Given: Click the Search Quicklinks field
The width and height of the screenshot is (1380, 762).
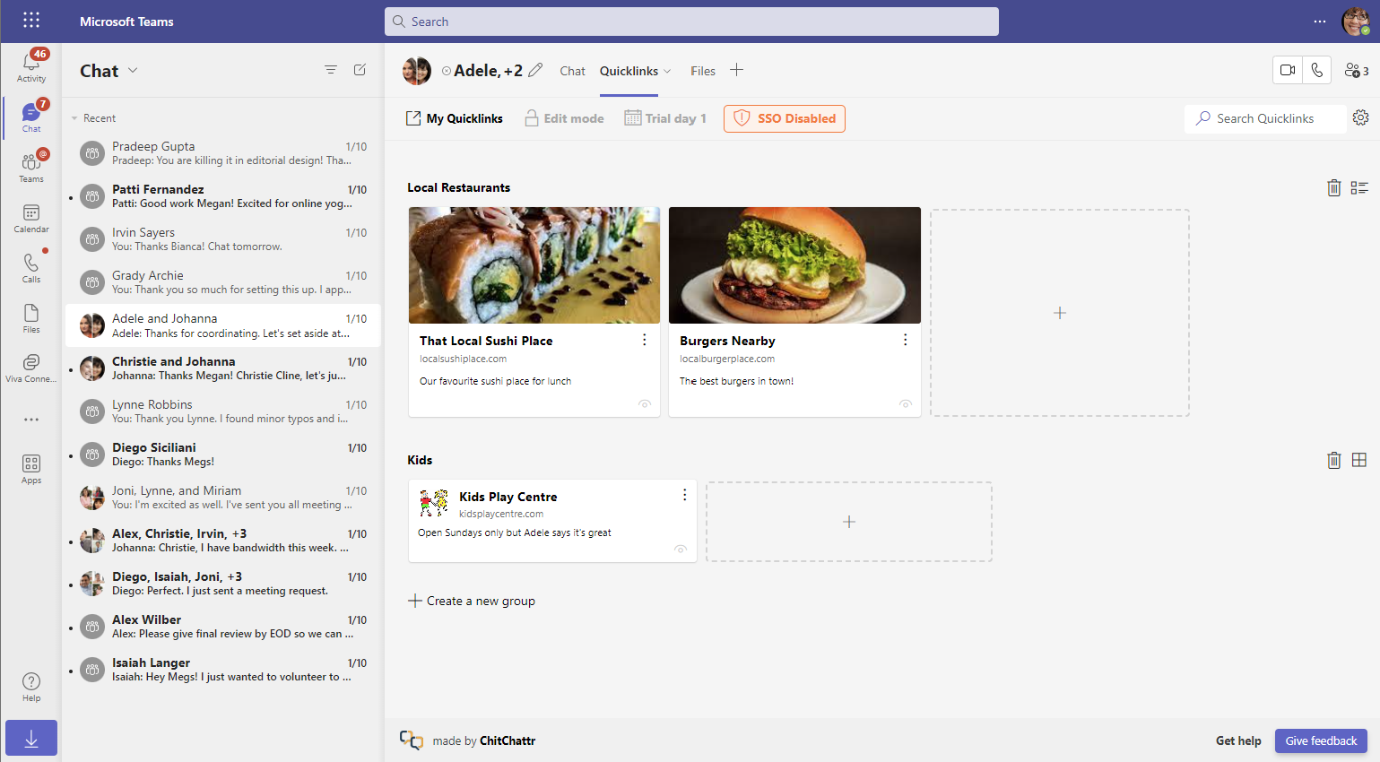Looking at the screenshot, I should tap(1265, 118).
